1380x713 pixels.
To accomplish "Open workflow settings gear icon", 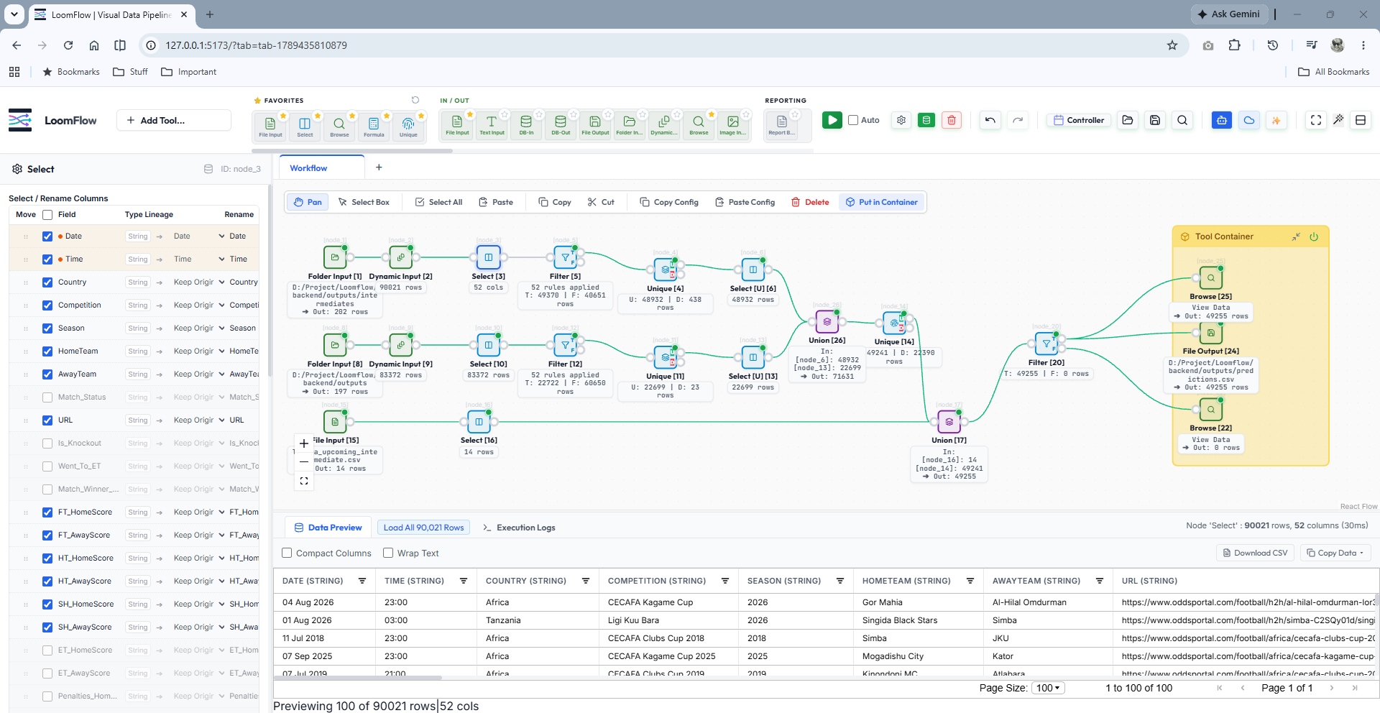I will (x=901, y=120).
